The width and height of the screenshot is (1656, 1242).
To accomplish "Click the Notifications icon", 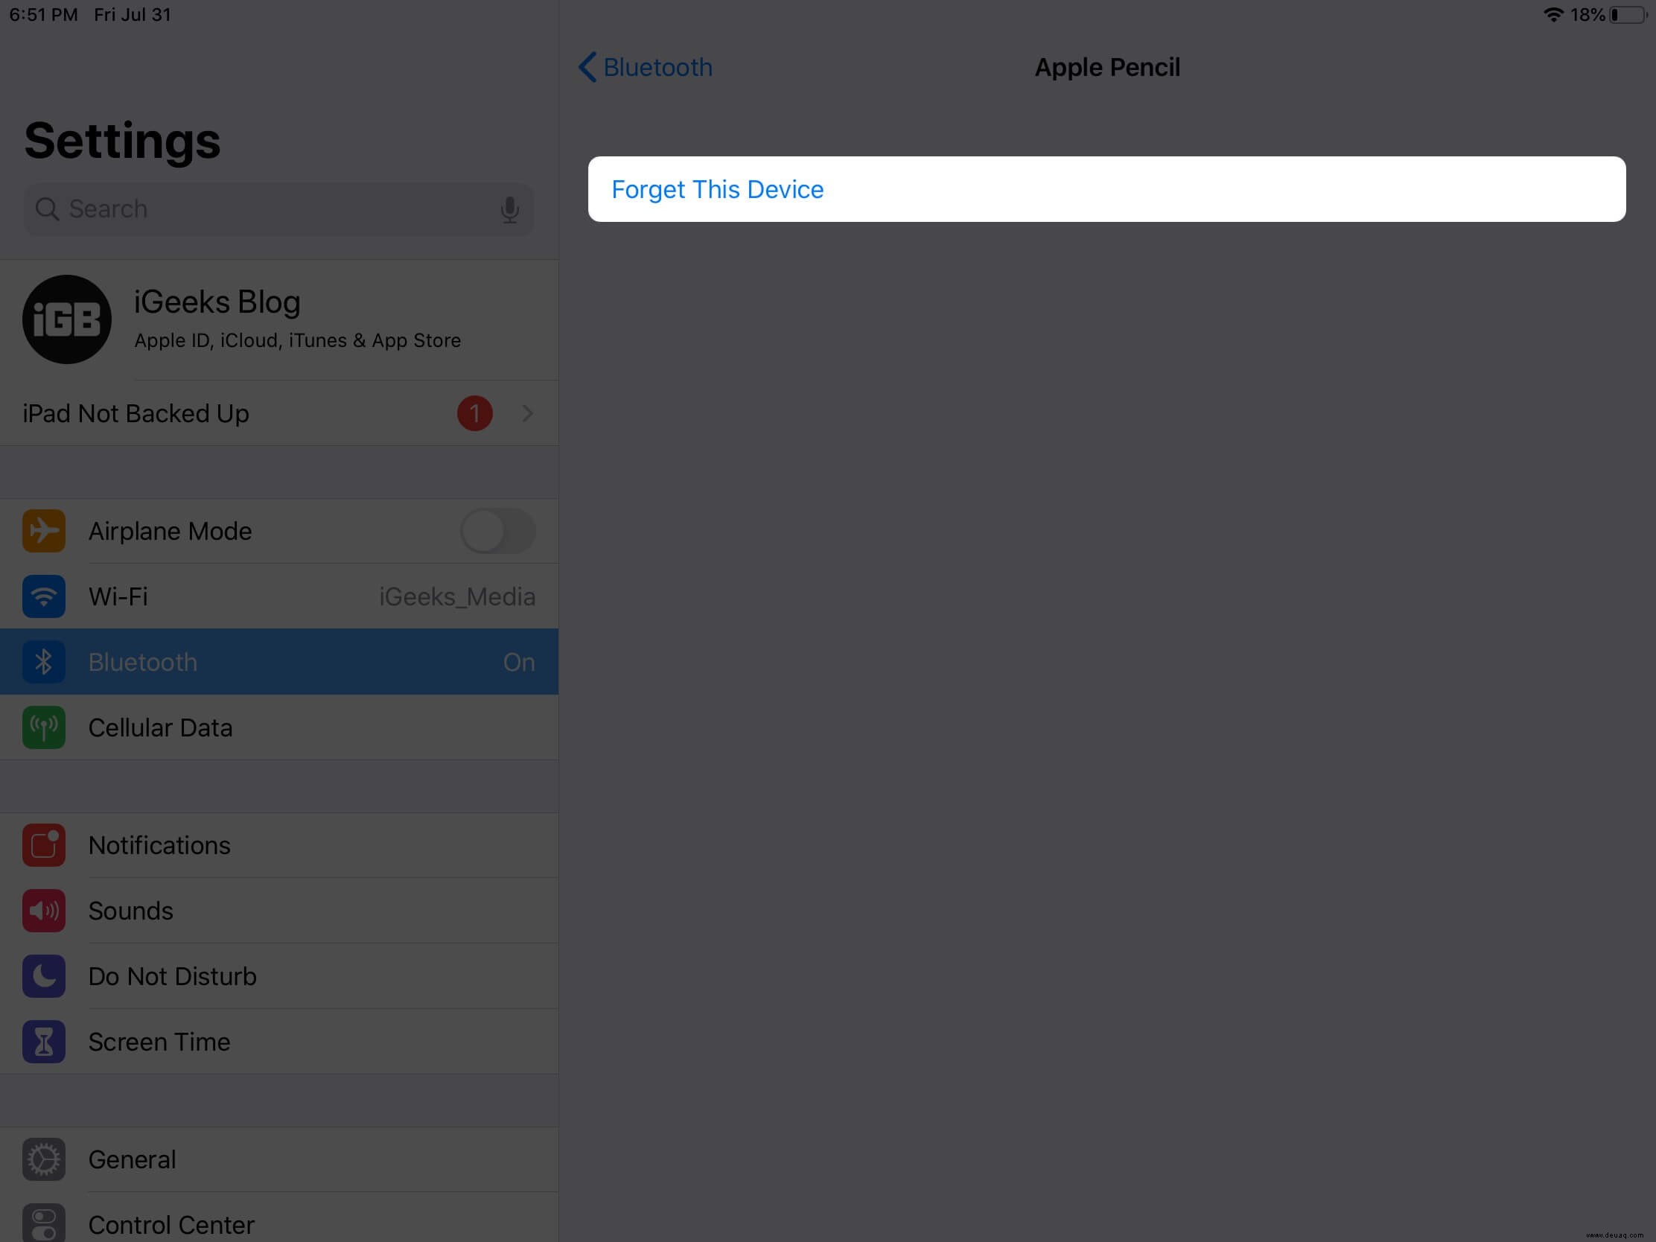I will pyautogui.click(x=44, y=845).
